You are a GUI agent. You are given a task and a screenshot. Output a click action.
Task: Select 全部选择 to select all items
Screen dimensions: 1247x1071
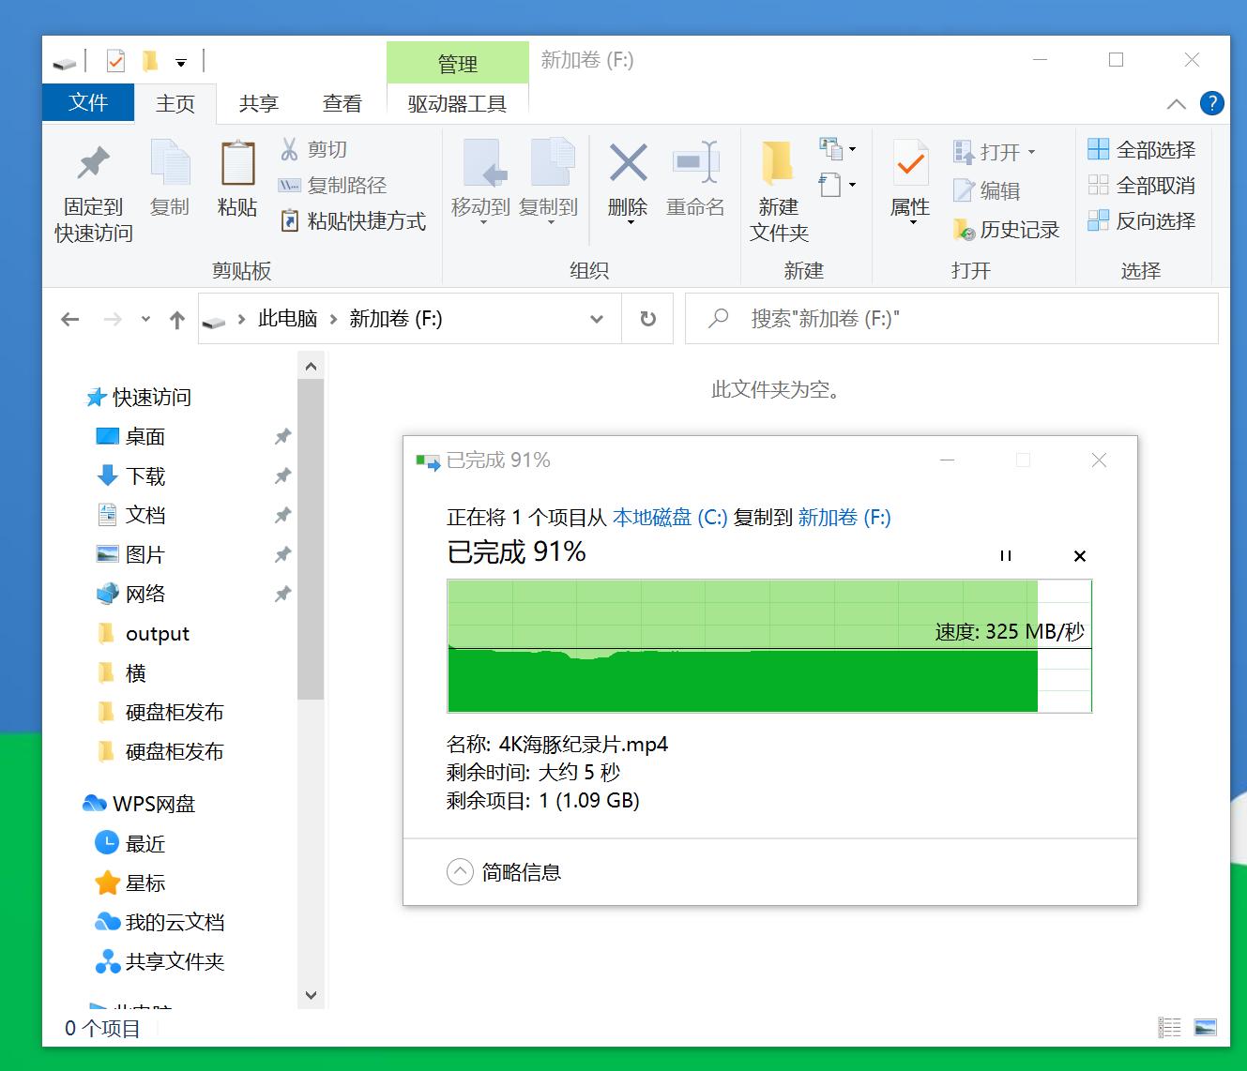click(x=1141, y=148)
